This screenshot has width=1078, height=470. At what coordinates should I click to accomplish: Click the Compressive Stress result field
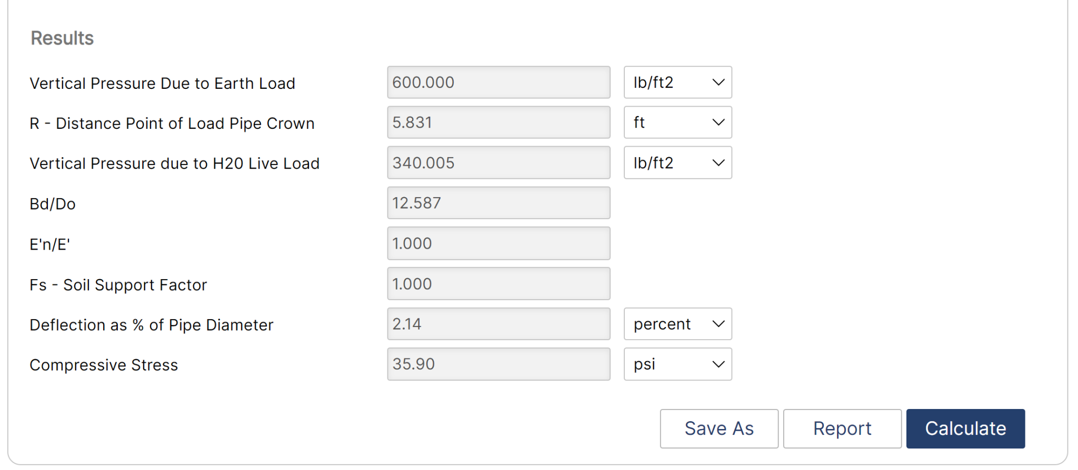tap(498, 364)
